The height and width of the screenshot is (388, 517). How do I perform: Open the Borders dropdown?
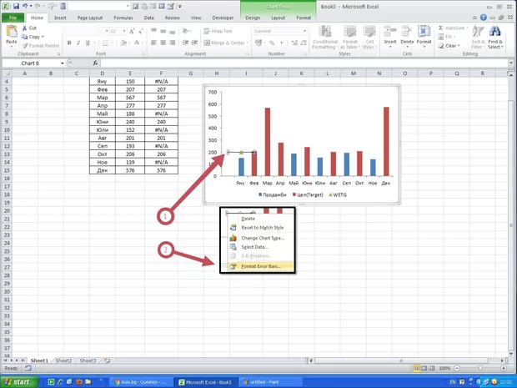click(x=113, y=43)
